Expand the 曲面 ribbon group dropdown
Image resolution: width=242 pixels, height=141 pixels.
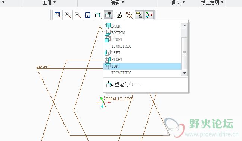pyautogui.click(x=178, y=3)
